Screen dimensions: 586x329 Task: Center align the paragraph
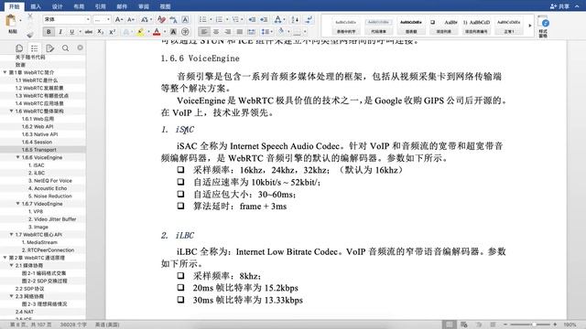(x=216, y=32)
